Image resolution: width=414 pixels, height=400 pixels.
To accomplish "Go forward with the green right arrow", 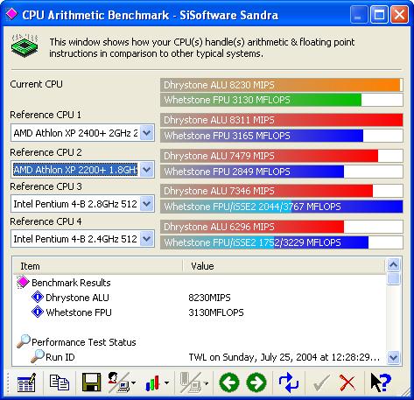I will 256,382.
